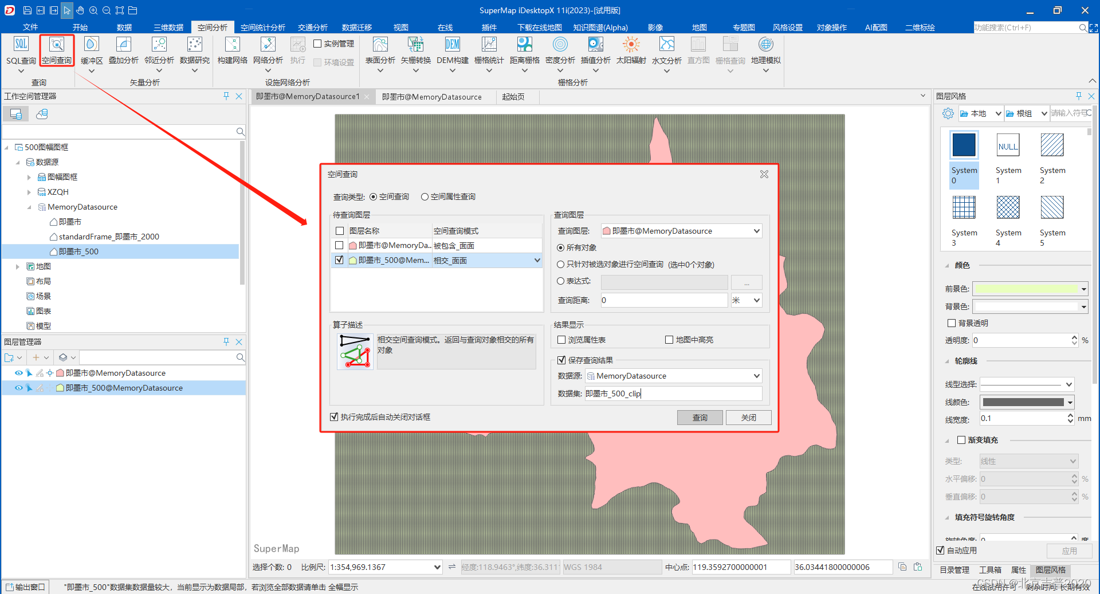This screenshot has height=594, width=1100.
Task: Click the 输出窗口 button in status bar
Action: (26, 587)
